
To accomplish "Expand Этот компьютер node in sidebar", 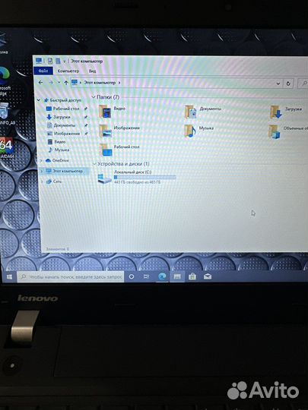I will coord(41,171).
